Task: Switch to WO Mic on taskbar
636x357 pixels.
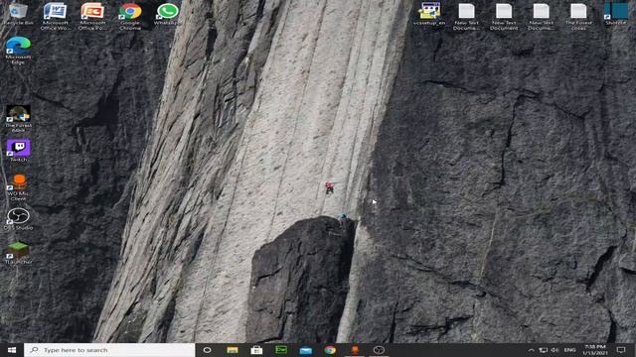Action: [x=355, y=350]
